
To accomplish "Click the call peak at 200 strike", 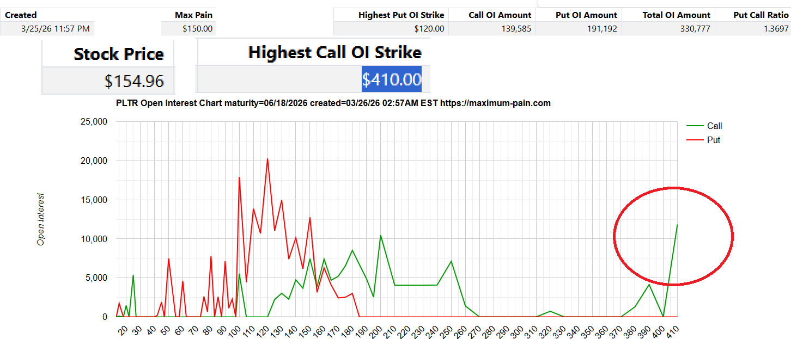I will click(380, 236).
